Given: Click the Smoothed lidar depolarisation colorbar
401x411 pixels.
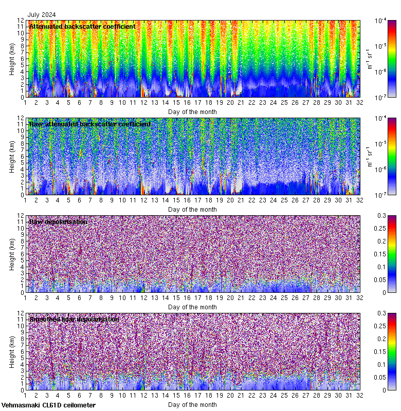Looking at the screenshot, I should click(x=377, y=351).
